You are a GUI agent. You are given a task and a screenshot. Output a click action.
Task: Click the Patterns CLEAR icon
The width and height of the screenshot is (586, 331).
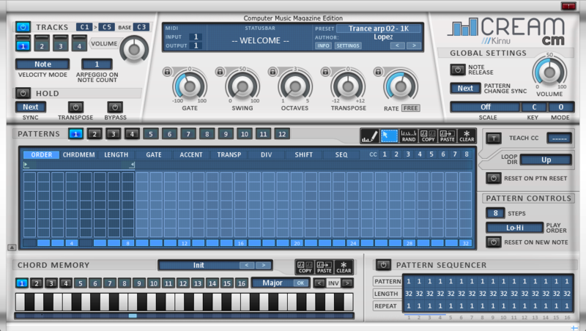click(x=467, y=135)
